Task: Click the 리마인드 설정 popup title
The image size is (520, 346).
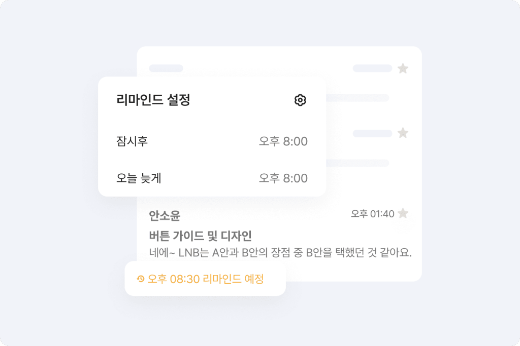Action: coord(153,100)
